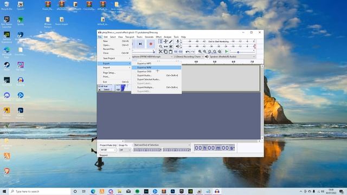
Task: Open the microphone recording device dropdown
Action: [x=153, y=57]
